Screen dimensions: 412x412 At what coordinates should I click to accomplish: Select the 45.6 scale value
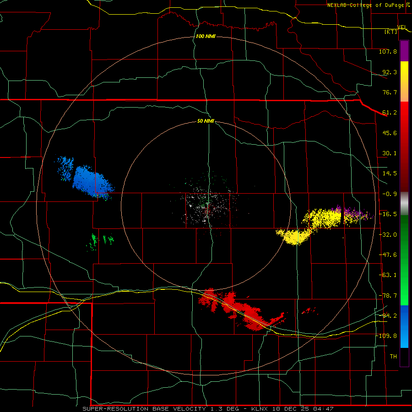point(390,133)
